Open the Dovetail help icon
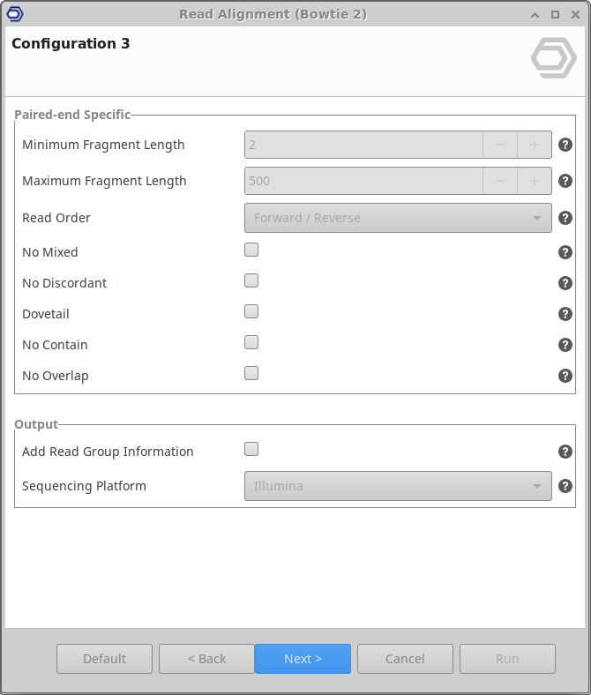The width and height of the screenshot is (591, 695). point(565,314)
